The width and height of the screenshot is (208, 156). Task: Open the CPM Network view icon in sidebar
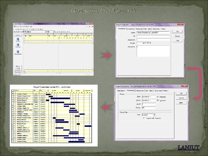(18, 45)
